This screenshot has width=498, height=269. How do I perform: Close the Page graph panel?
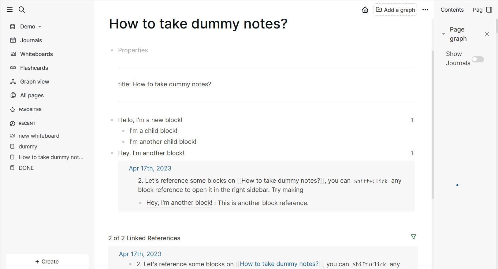tap(487, 34)
